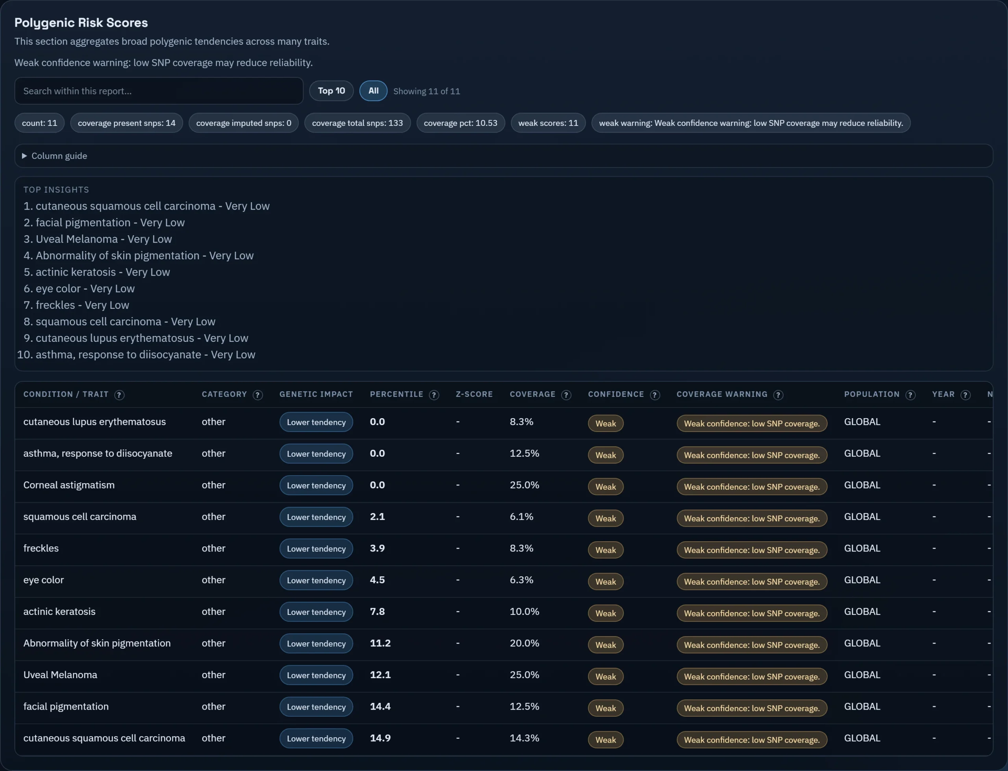Click help icon next to Condition / Trait

pyautogui.click(x=119, y=395)
